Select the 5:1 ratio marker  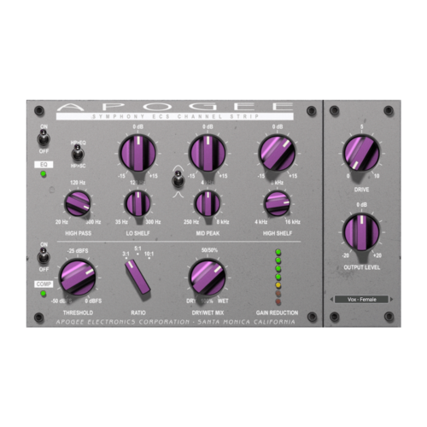click(137, 249)
